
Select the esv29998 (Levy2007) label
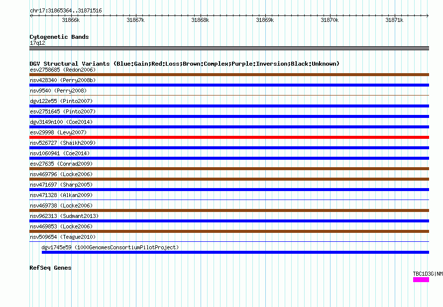pos(58,132)
